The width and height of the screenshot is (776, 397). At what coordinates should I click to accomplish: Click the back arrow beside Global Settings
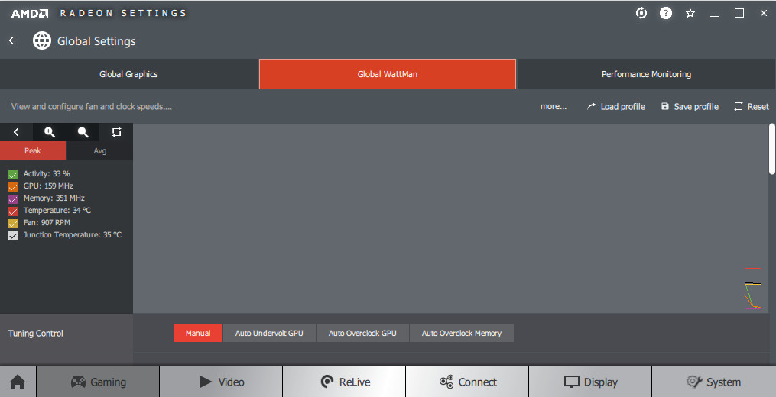[x=12, y=40]
